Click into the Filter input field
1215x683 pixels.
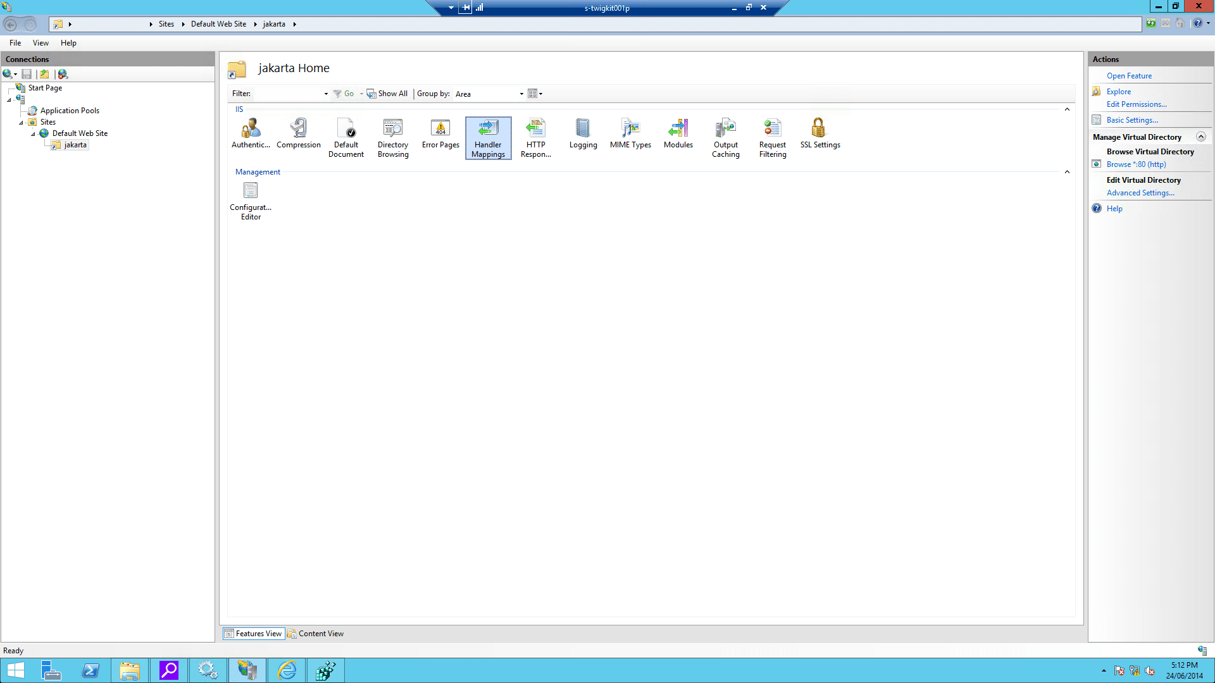(288, 94)
